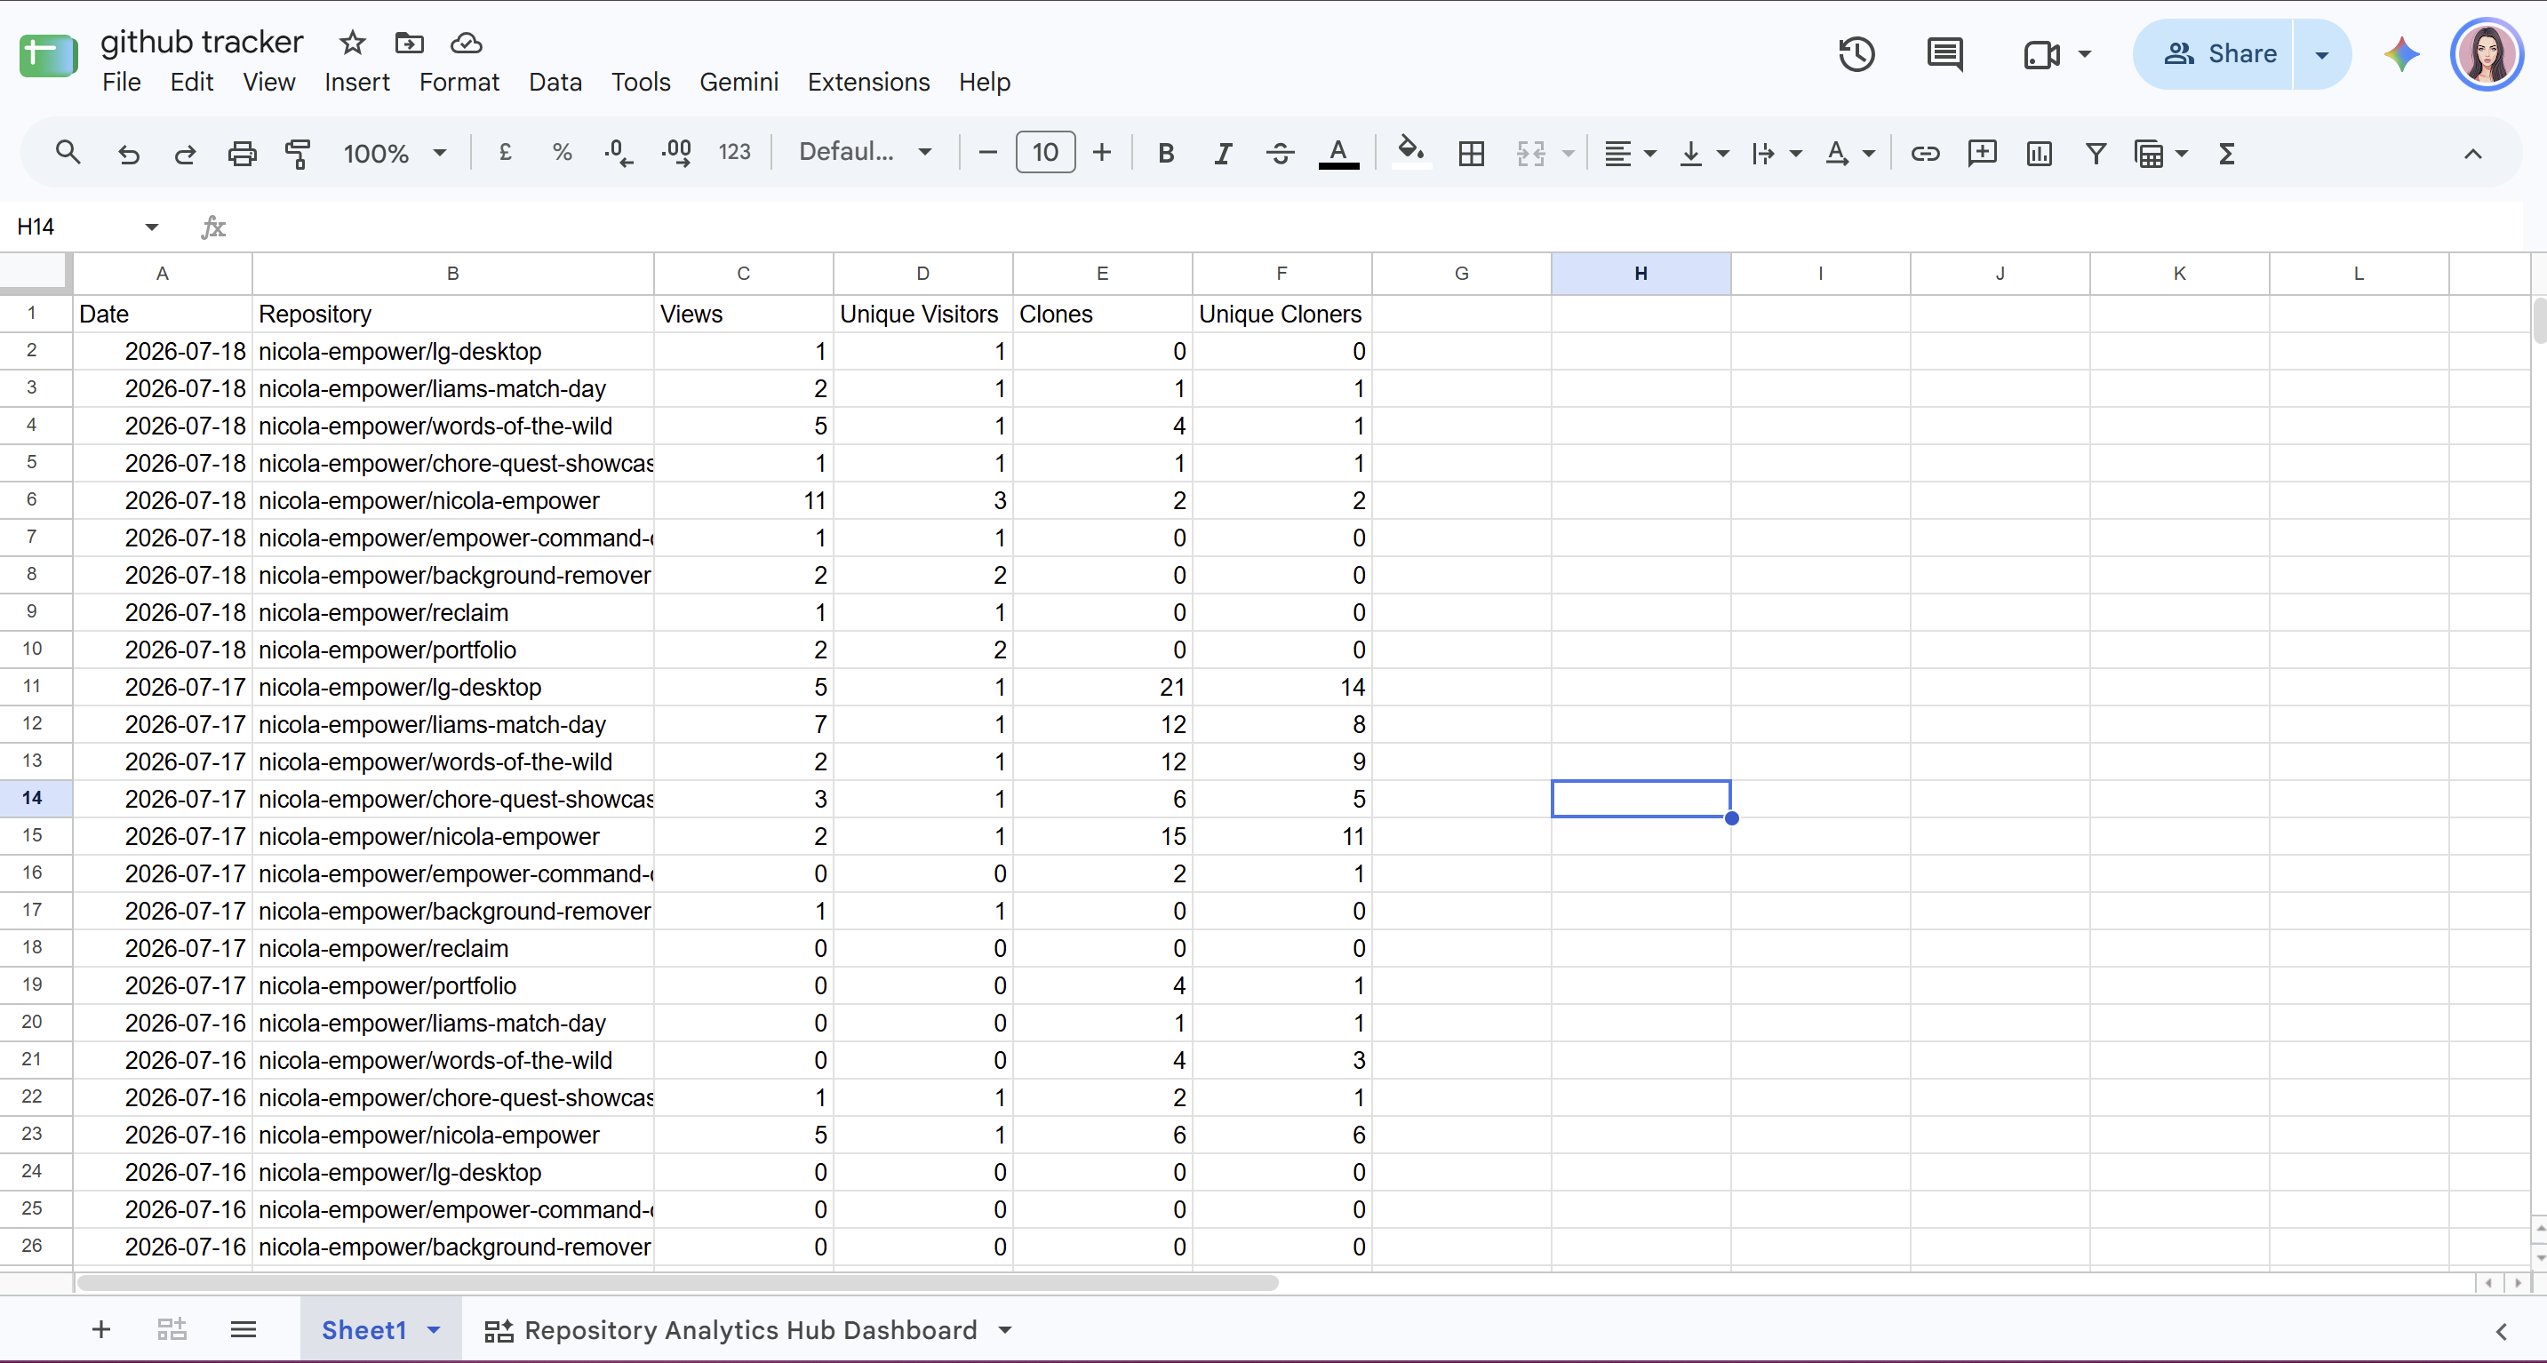Expand vertical align dropdown

[x=1723, y=155]
